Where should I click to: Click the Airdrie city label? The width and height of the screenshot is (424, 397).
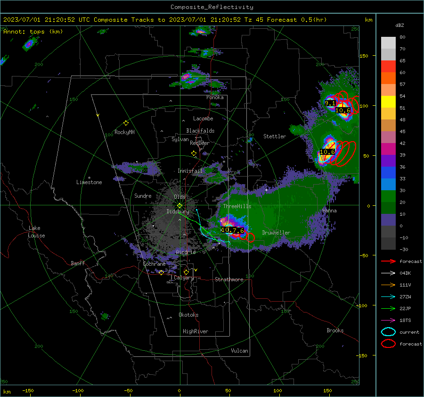click(186, 252)
